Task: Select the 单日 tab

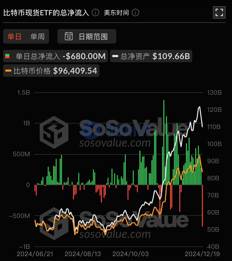Action: click(x=14, y=37)
